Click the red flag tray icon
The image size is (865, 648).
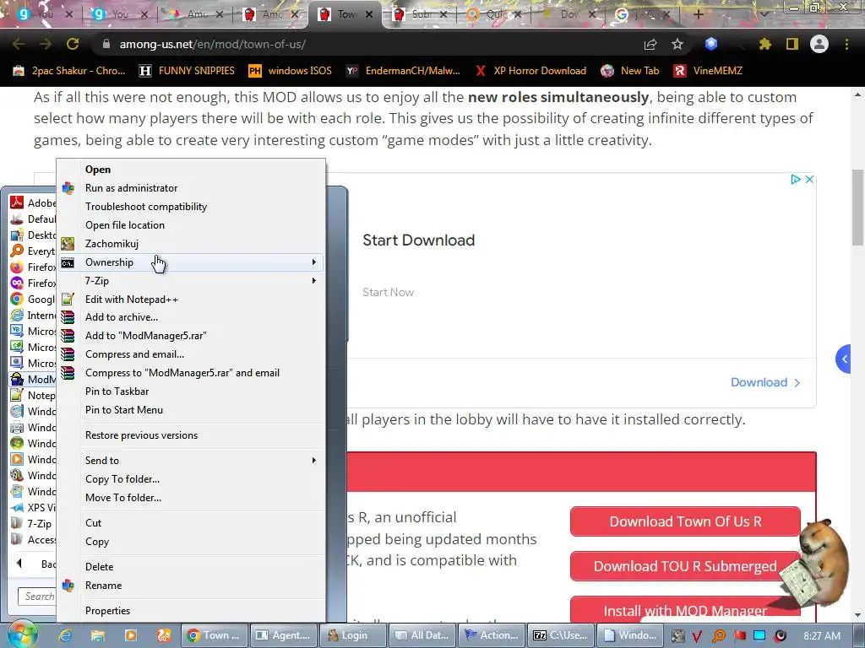click(739, 636)
